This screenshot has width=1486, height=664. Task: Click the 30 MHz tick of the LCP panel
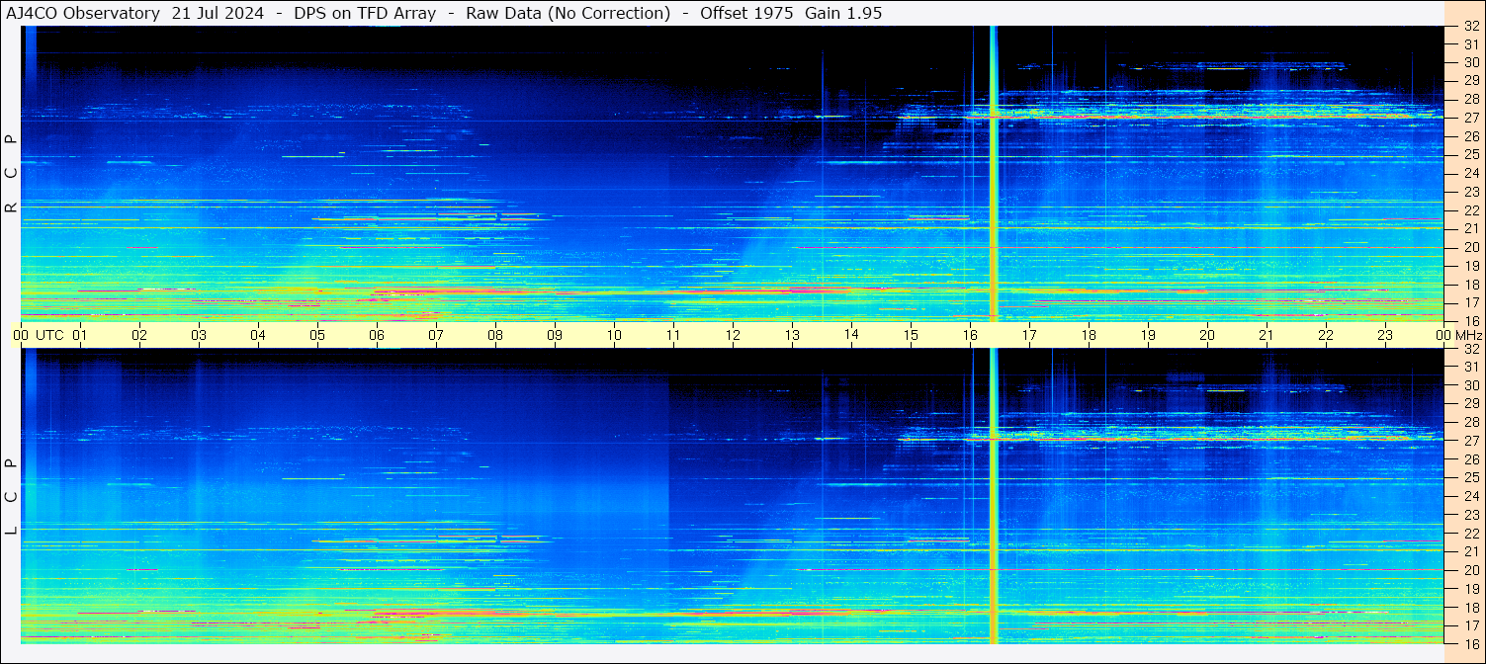(1471, 385)
